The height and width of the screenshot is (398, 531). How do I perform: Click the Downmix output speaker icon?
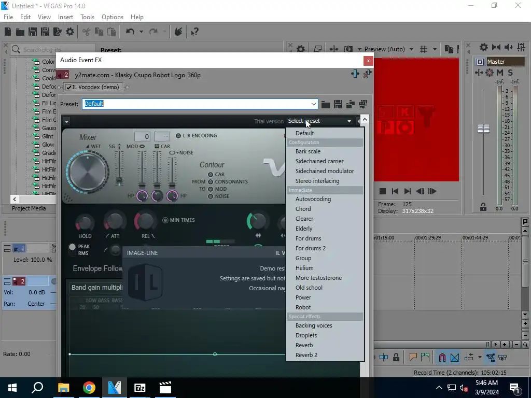(x=496, y=47)
